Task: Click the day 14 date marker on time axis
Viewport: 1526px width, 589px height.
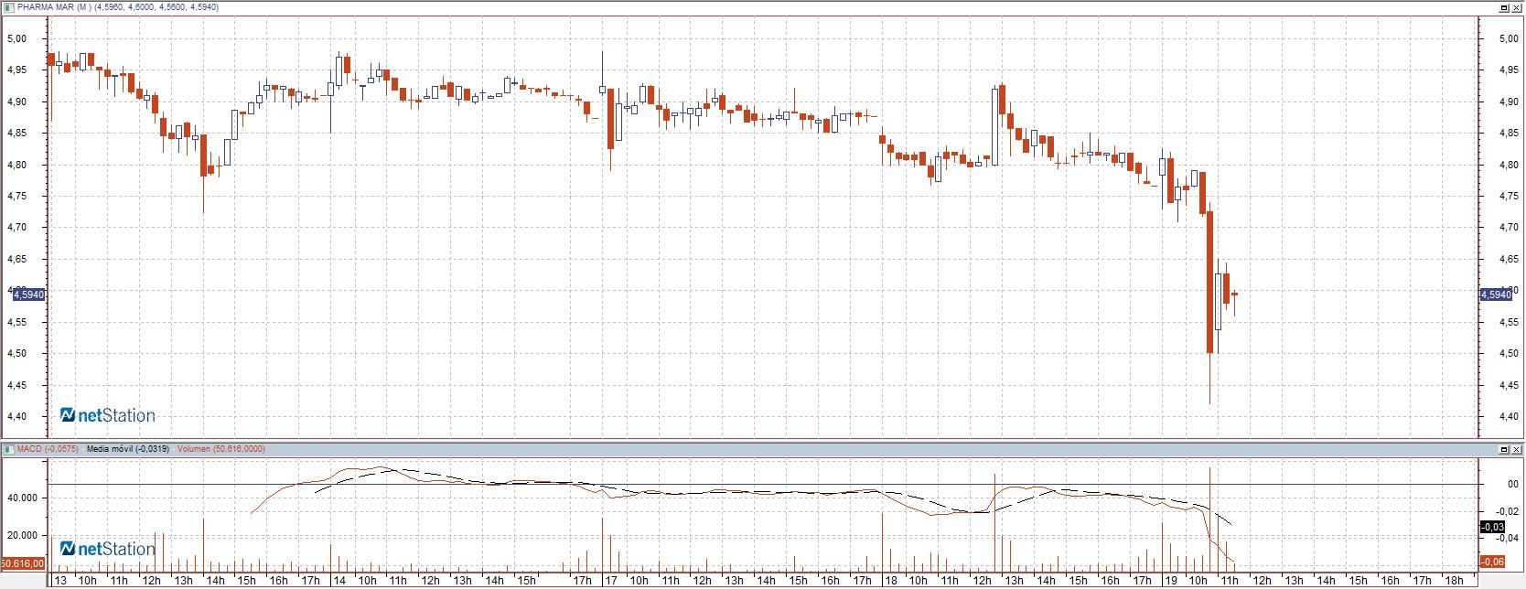Action: [339, 581]
